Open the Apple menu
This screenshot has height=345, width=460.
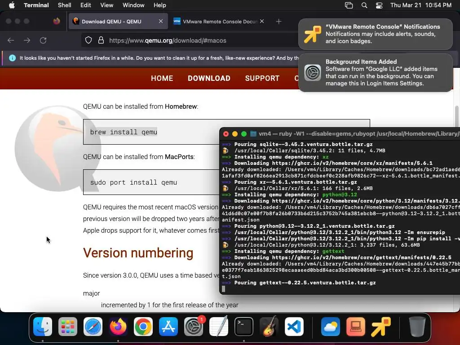(x=12, y=5)
